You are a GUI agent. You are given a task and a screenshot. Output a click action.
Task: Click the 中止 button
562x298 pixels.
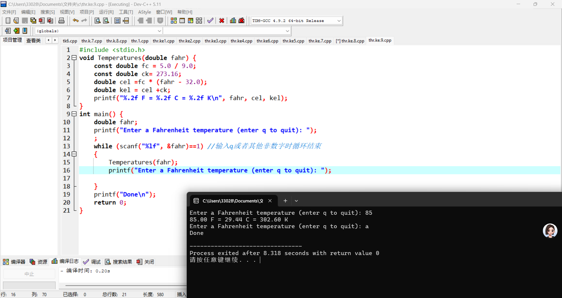[x=29, y=274]
